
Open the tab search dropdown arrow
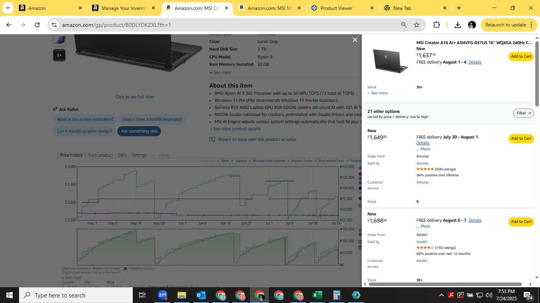click(x=8, y=8)
